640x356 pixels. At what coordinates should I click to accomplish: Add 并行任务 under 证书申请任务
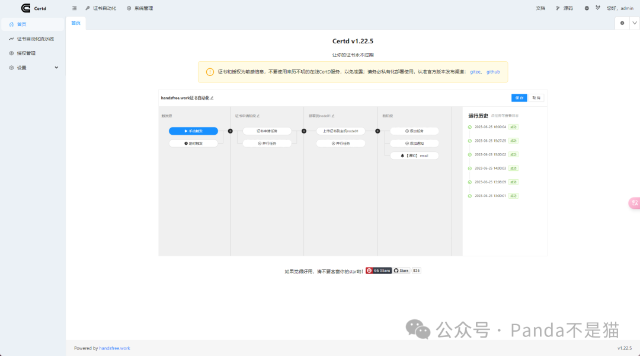(267, 144)
